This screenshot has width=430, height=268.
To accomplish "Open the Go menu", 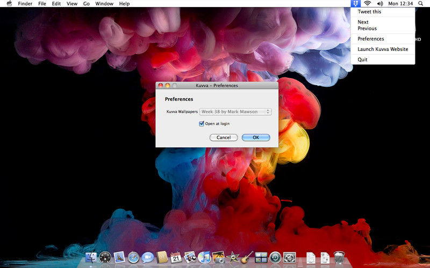I will click(87, 4).
